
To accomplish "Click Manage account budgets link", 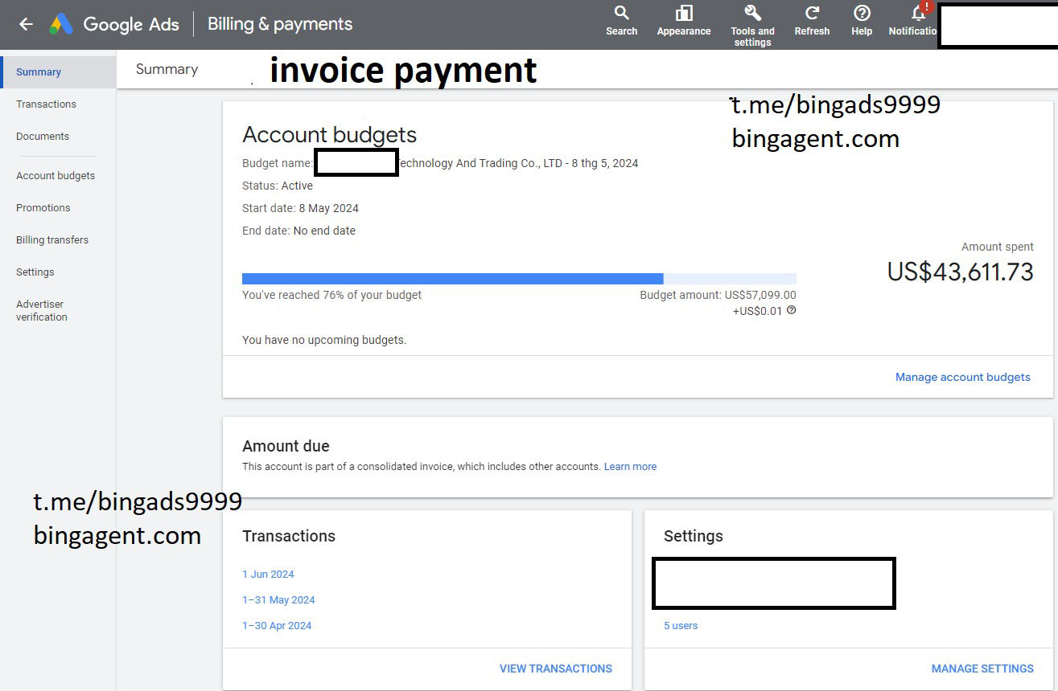I will click(x=962, y=377).
